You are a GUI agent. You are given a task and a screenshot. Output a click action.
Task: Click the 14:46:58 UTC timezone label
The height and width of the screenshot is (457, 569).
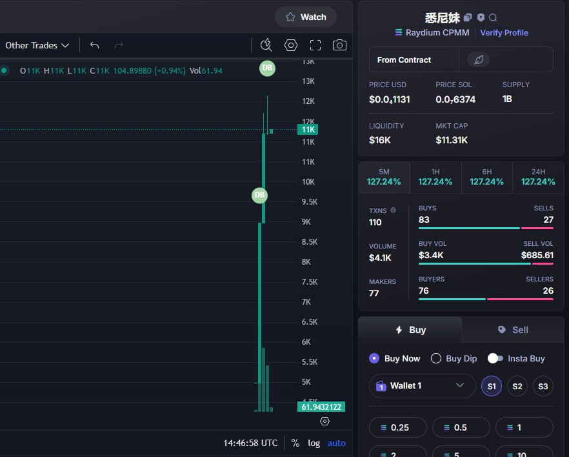[250, 443]
